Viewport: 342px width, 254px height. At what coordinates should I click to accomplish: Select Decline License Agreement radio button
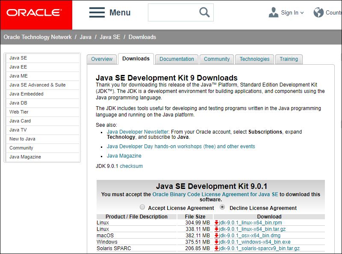pos(222,207)
